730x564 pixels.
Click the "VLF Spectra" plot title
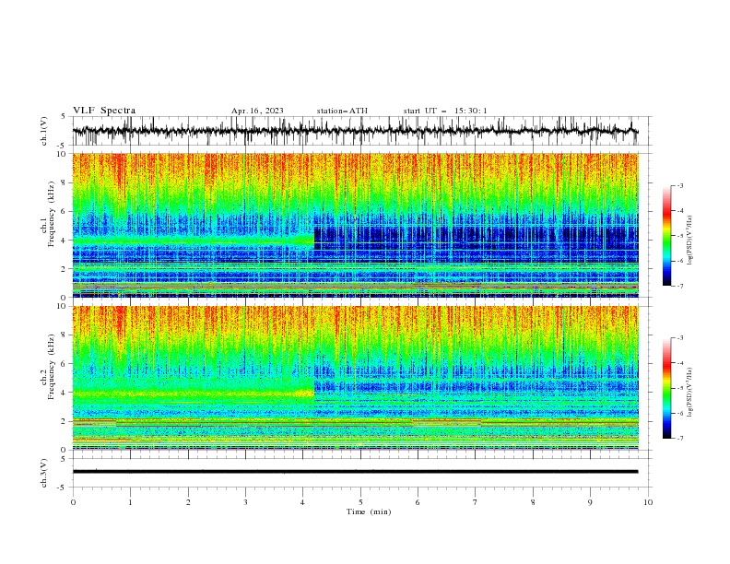coord(104,111)
